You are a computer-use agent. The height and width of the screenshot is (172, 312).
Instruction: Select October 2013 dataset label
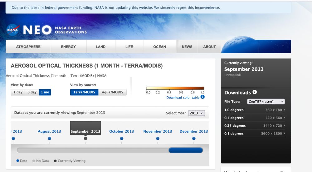[x=122, y=131]
